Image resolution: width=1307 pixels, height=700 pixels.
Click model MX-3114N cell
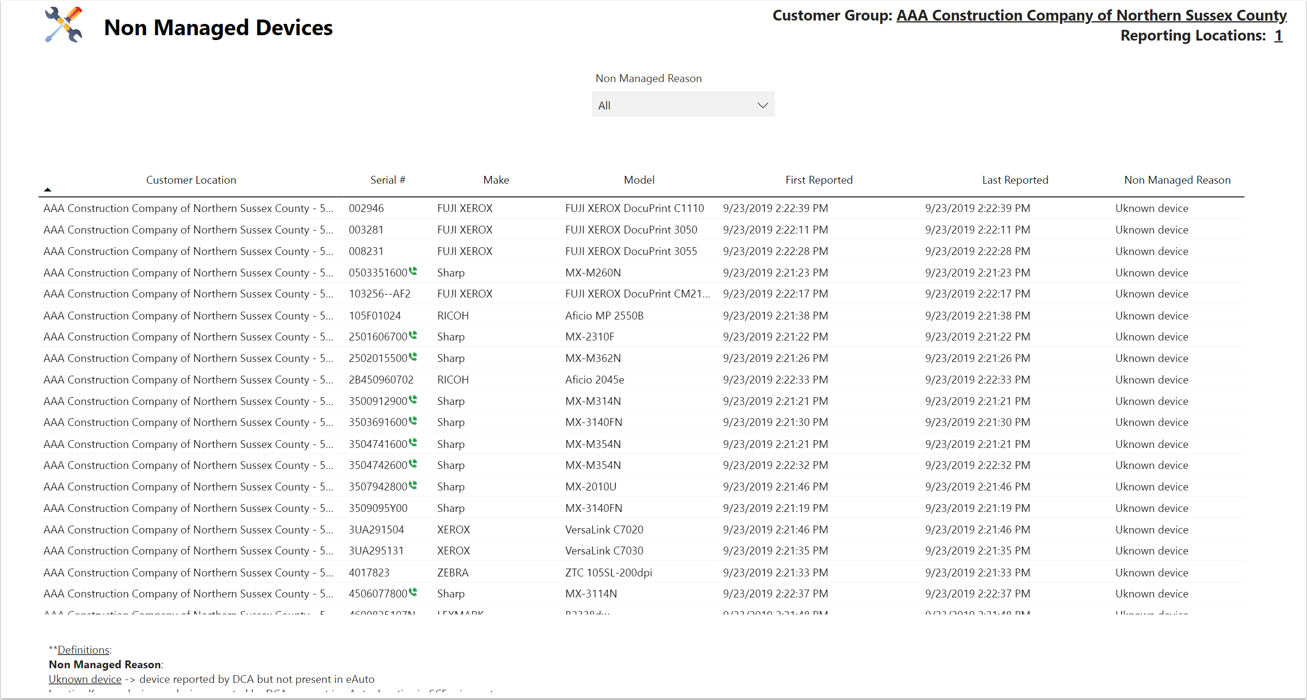pyautogui.click(x=591, y=594)
